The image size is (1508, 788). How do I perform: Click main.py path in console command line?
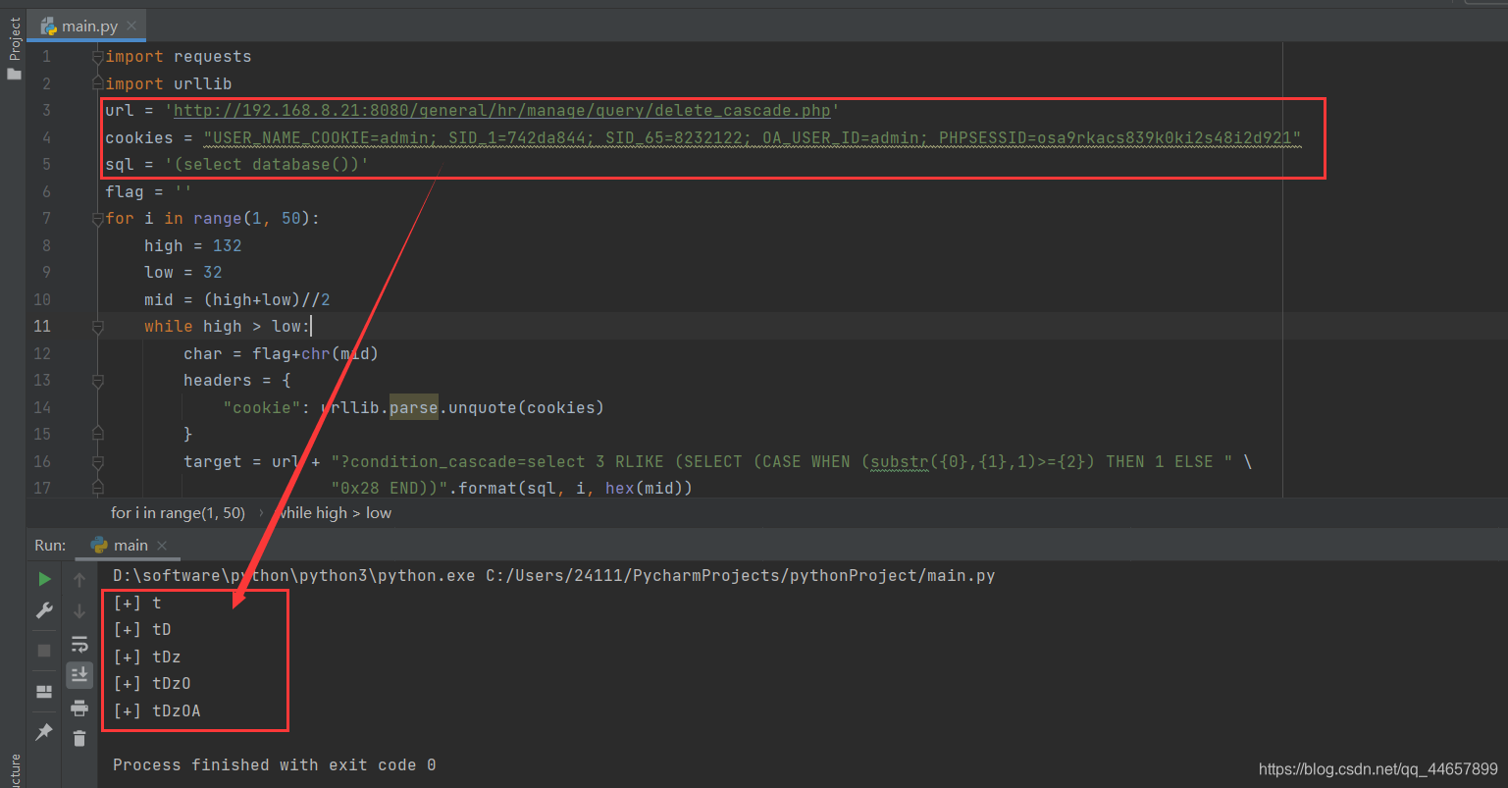click(x=741, y=576)
